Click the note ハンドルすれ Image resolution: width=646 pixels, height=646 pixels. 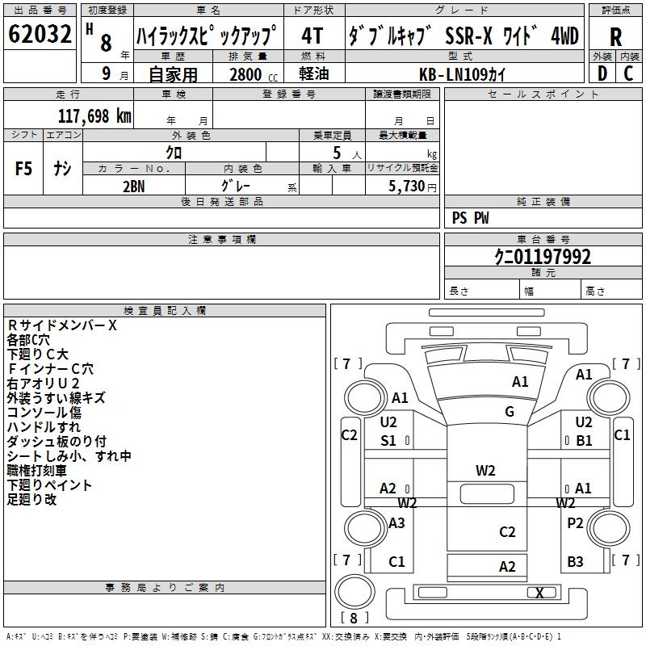tap(44, 427)
